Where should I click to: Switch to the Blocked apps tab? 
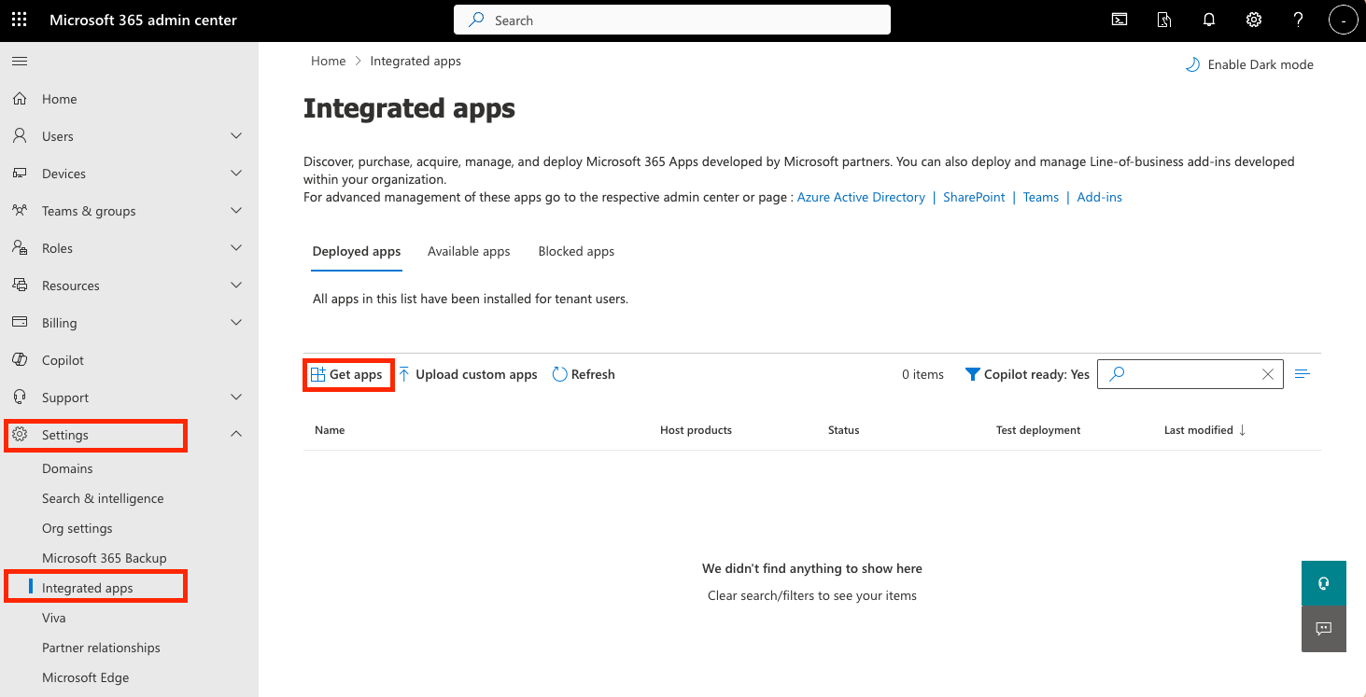click(x=576, y=251)
